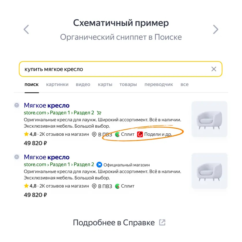
Task: Open the "товары" tab
Action: pyautogui.click(x=128, y=84)
